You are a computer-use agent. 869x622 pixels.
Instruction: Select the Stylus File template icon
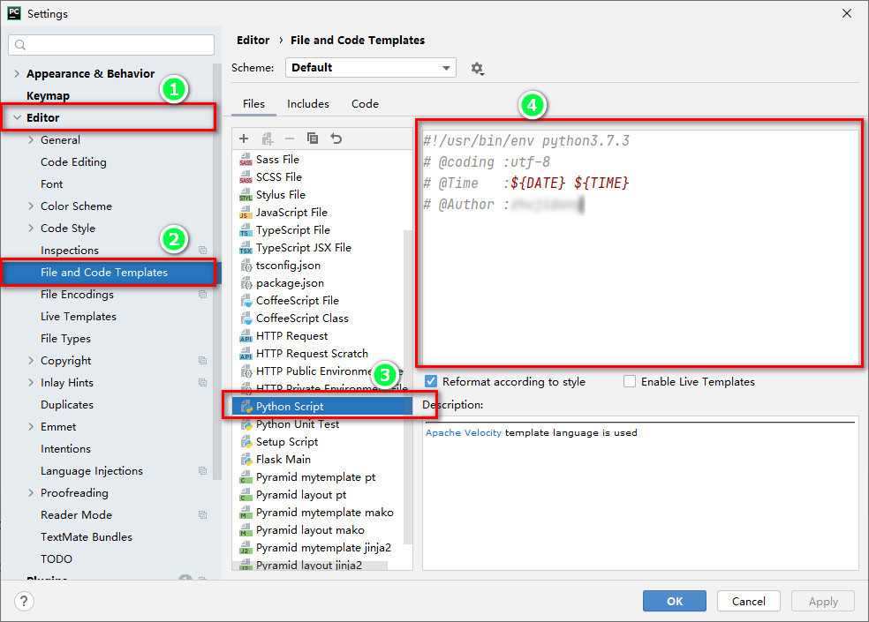pos(246,195)
